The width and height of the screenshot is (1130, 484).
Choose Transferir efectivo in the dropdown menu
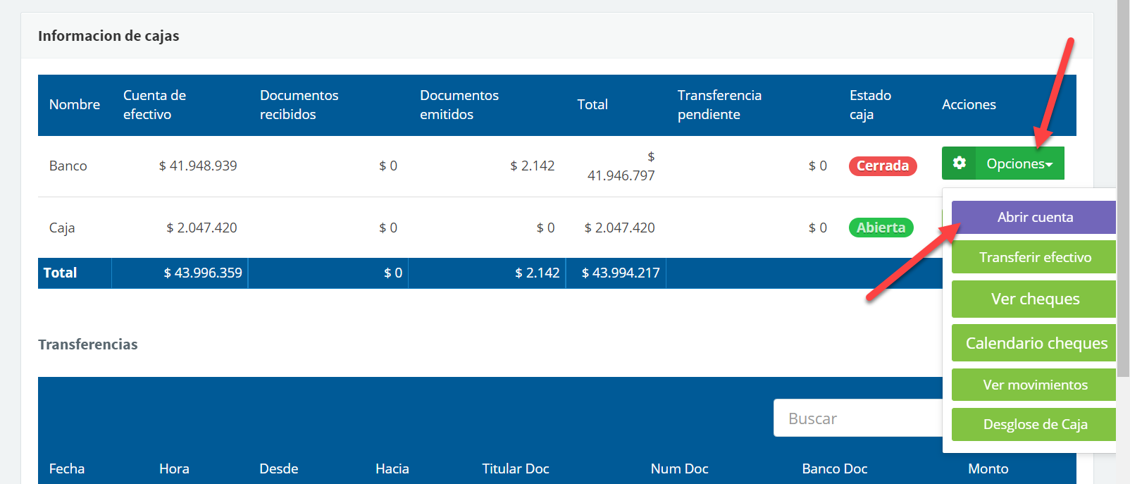click(1034, 257)
